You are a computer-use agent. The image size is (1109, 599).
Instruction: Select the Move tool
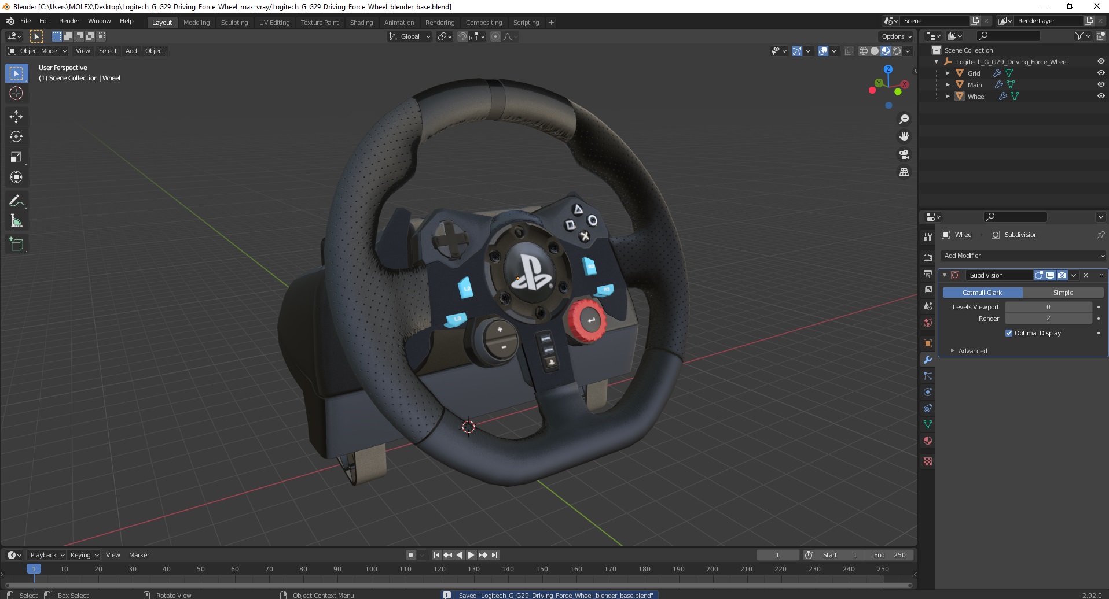coord(16,116)
